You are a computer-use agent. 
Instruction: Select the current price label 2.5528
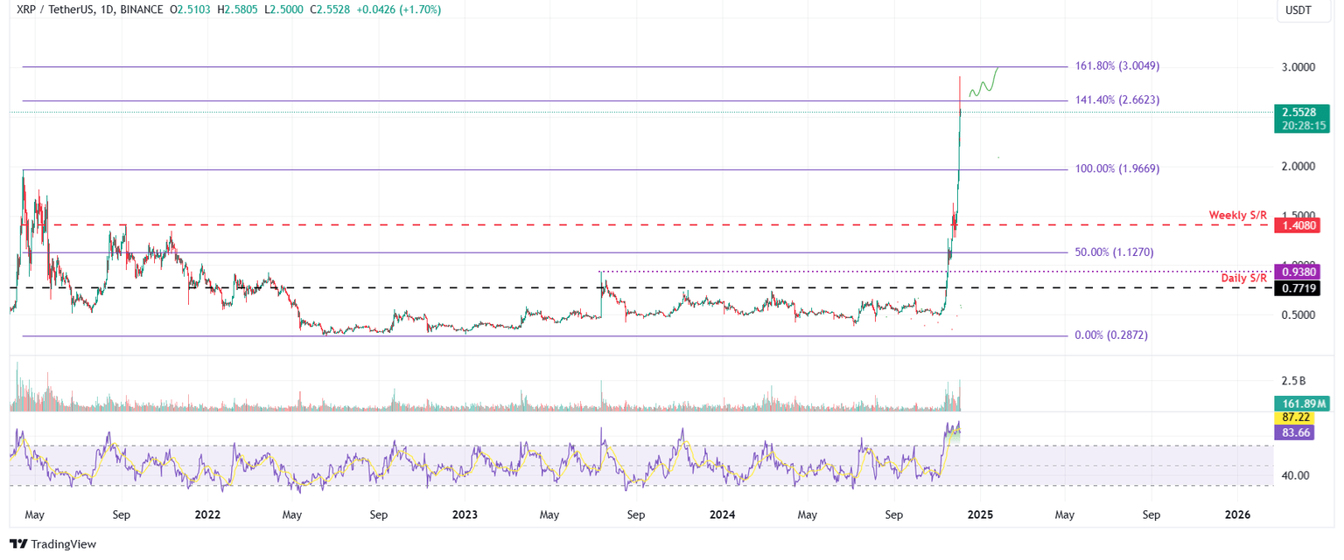point(1299,112)
